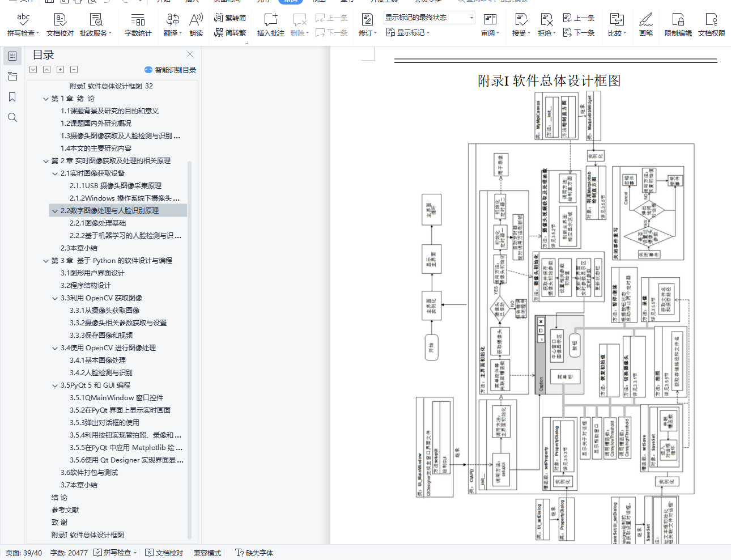The width and height of the screenshot is (731, 560).
Task: Open the 文档校对 document proofreading tool
Action: point(60,26)
